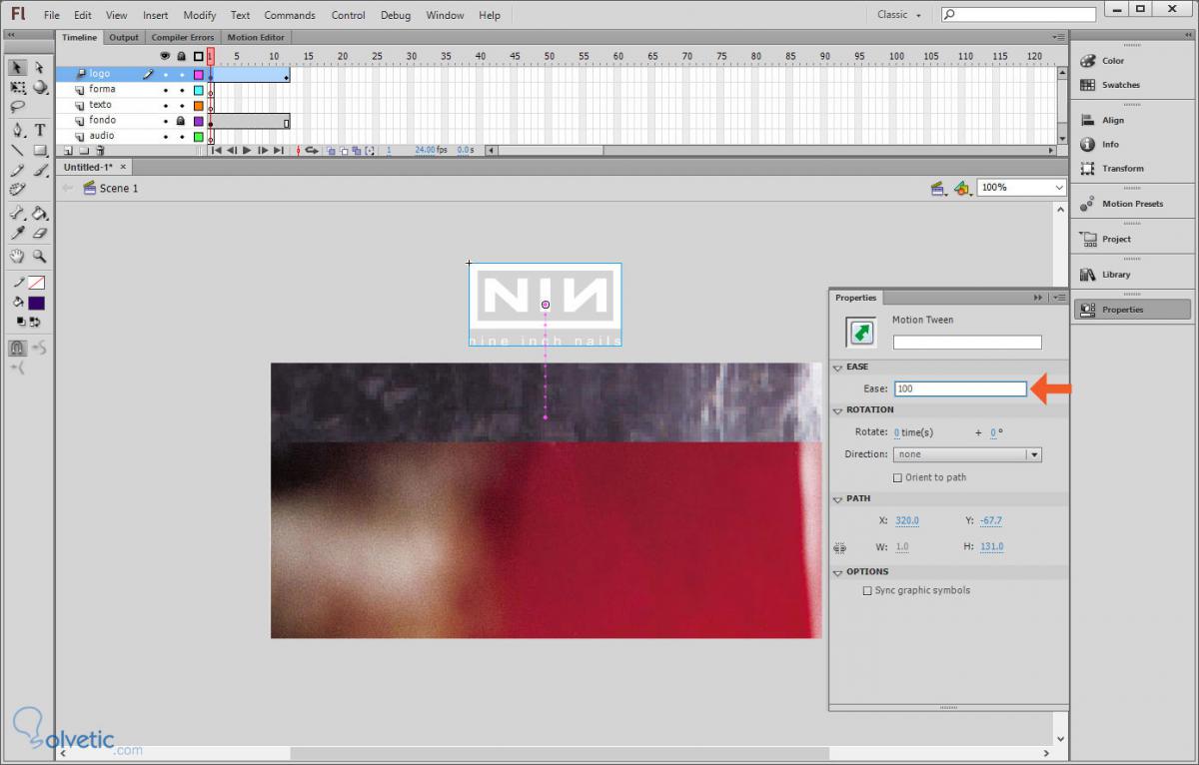Collapse the PATH section
The width and height of the screenshot is (1199, 765).
838,498
